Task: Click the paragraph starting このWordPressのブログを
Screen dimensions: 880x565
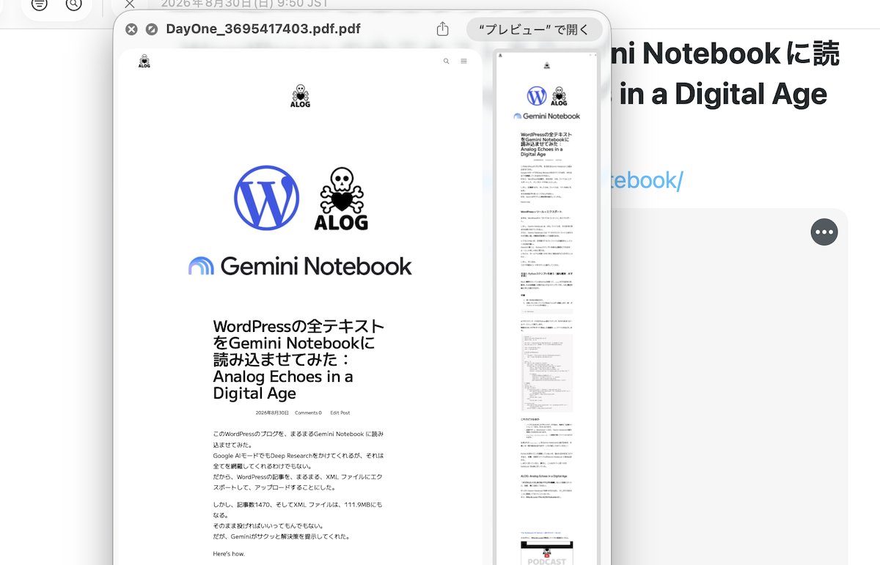Action: [x=298, y=460]
